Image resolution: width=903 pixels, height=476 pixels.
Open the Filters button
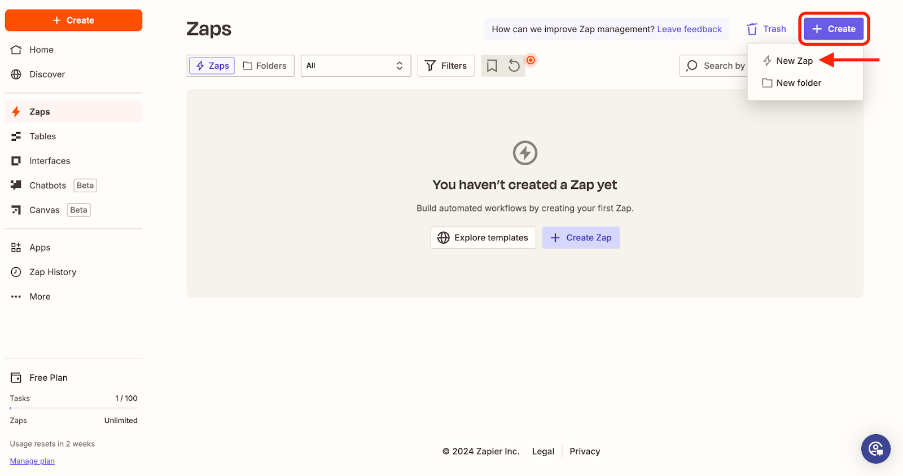click(x=446, y=66)
